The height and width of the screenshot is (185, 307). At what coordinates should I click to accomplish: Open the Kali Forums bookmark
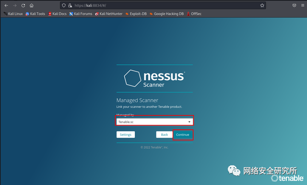(x=81, y=14)
